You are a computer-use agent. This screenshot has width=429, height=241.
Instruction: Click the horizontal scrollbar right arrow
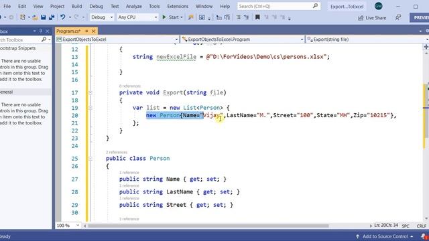pyautogui.click(x=371, y=226)
